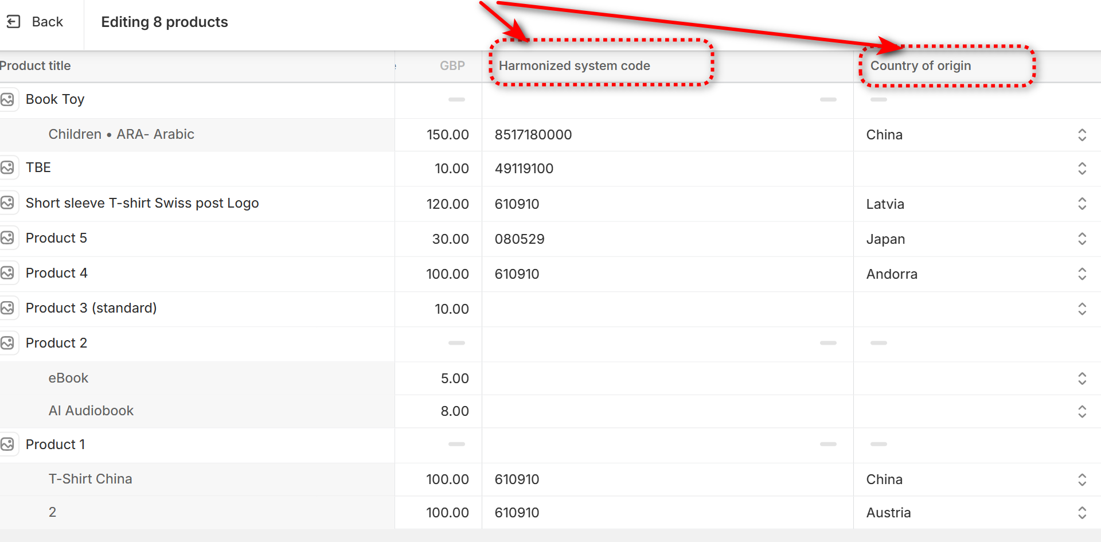Click the Back button label
This screenshot has width=1101, height=542.
coord(48,22)
